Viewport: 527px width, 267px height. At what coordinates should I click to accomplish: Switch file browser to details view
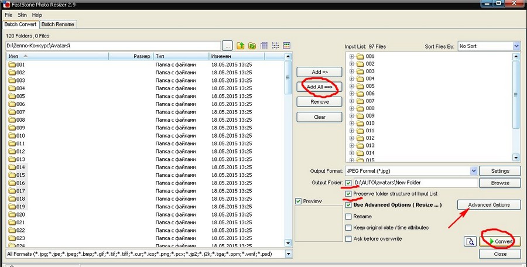(x=264, y=46)
